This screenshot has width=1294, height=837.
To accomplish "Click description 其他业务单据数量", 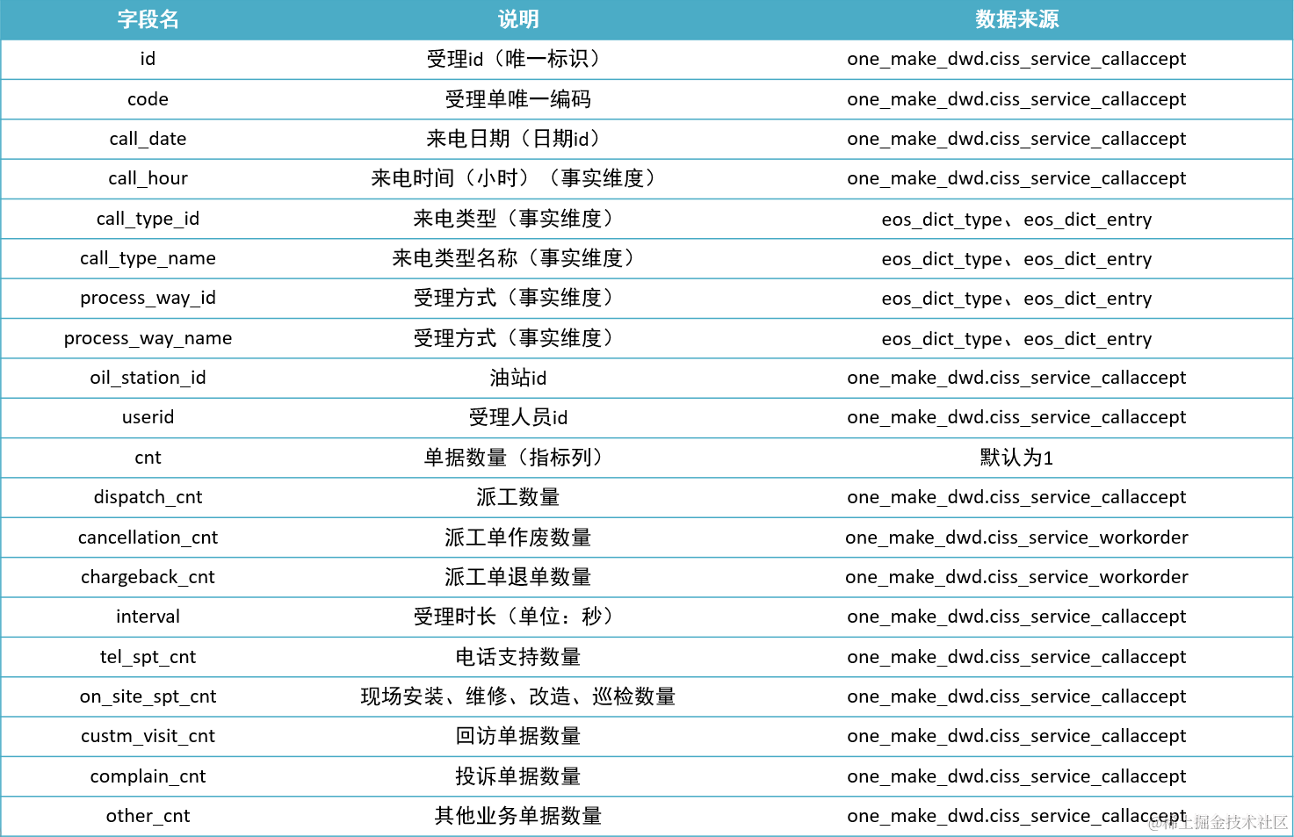I will [x=517, y=816].
